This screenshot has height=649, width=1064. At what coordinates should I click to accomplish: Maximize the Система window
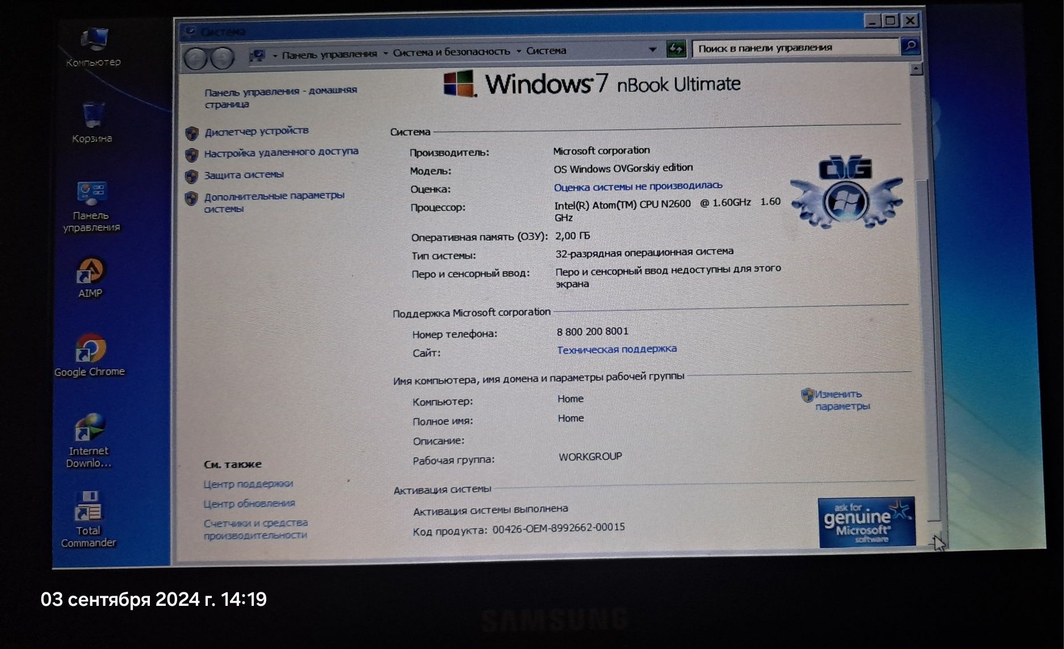[x=891, y=21]
